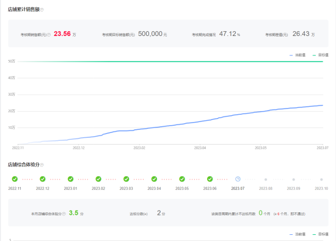This screenshot has width=336, height=241.
Task: Select green checkmark above timeline month 2022.12
Action: coord(43,179)
